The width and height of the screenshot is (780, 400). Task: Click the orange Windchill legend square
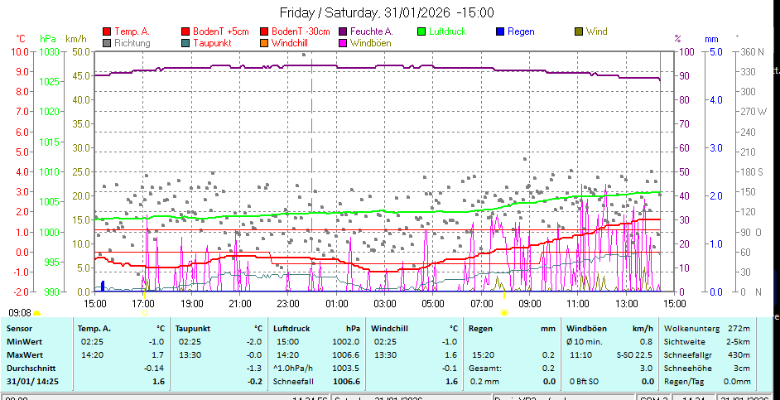pos(264,42)
